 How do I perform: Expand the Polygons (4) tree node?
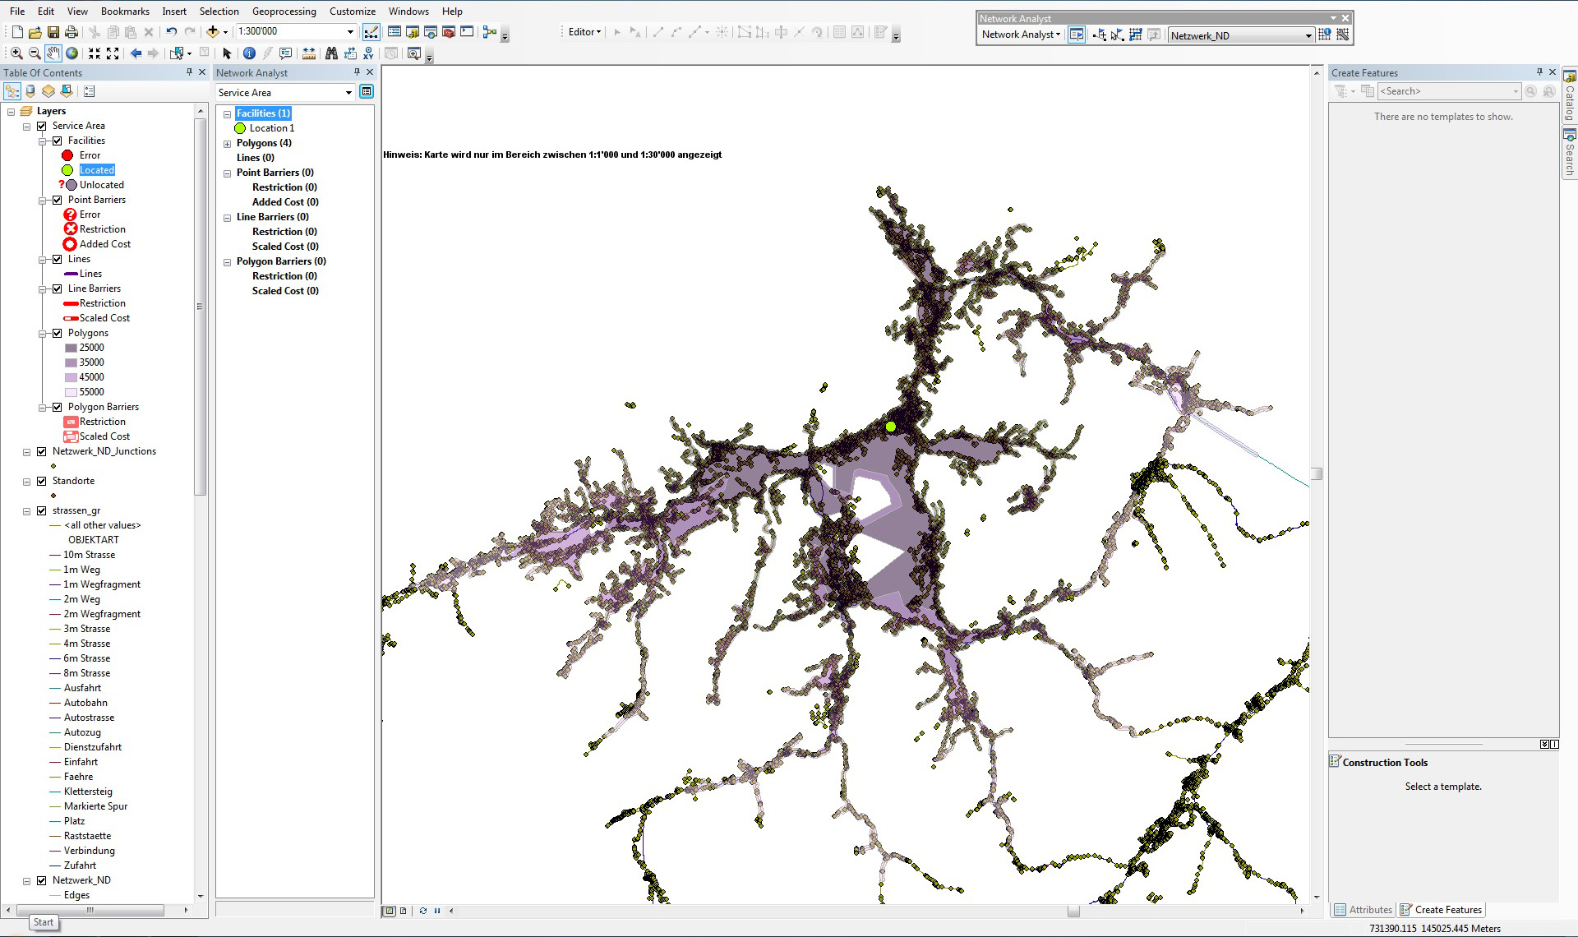click(228, 144)
